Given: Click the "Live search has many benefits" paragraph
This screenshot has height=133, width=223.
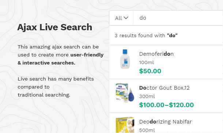Looking at the screenshot, I should point(56,87).
